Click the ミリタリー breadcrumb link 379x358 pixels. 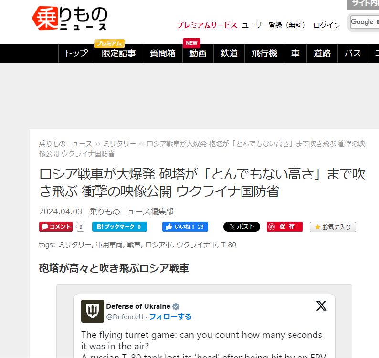(x=119, y=144)
